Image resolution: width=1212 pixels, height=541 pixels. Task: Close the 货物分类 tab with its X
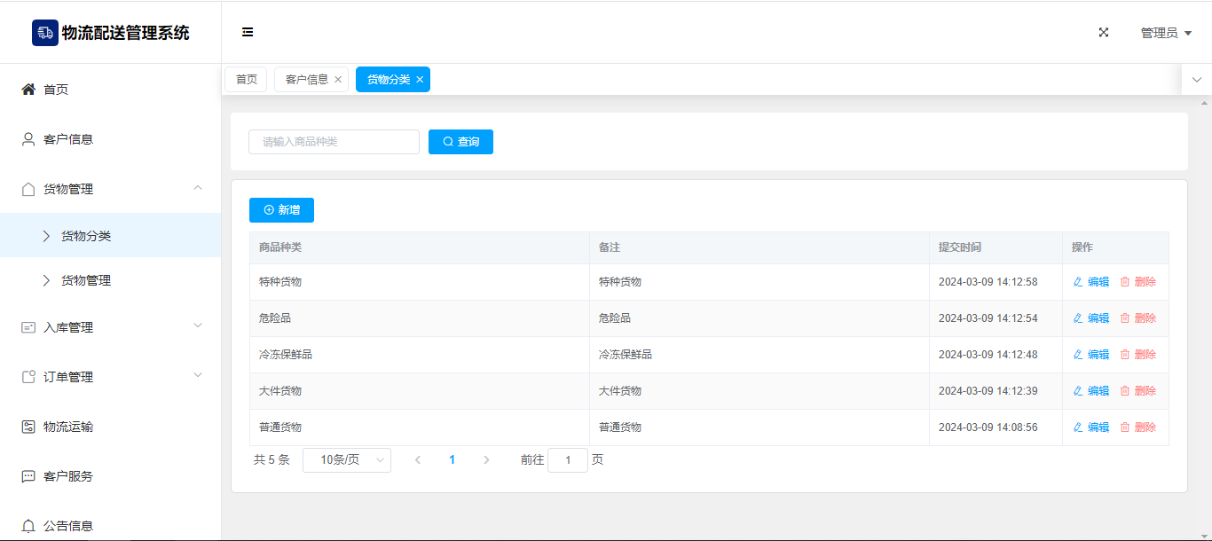420,80
